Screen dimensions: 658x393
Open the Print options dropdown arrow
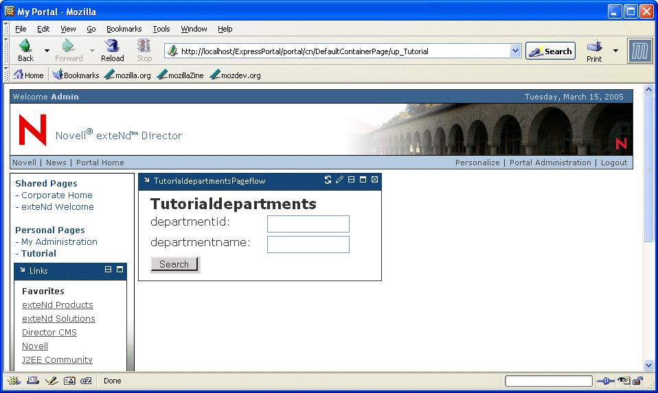click(x=615, y=51)
